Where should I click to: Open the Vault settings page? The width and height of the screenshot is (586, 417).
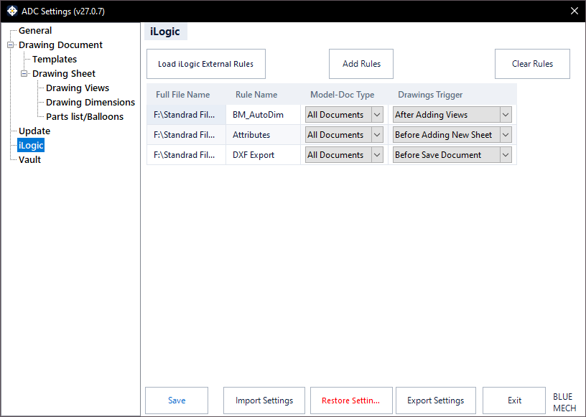29,160
